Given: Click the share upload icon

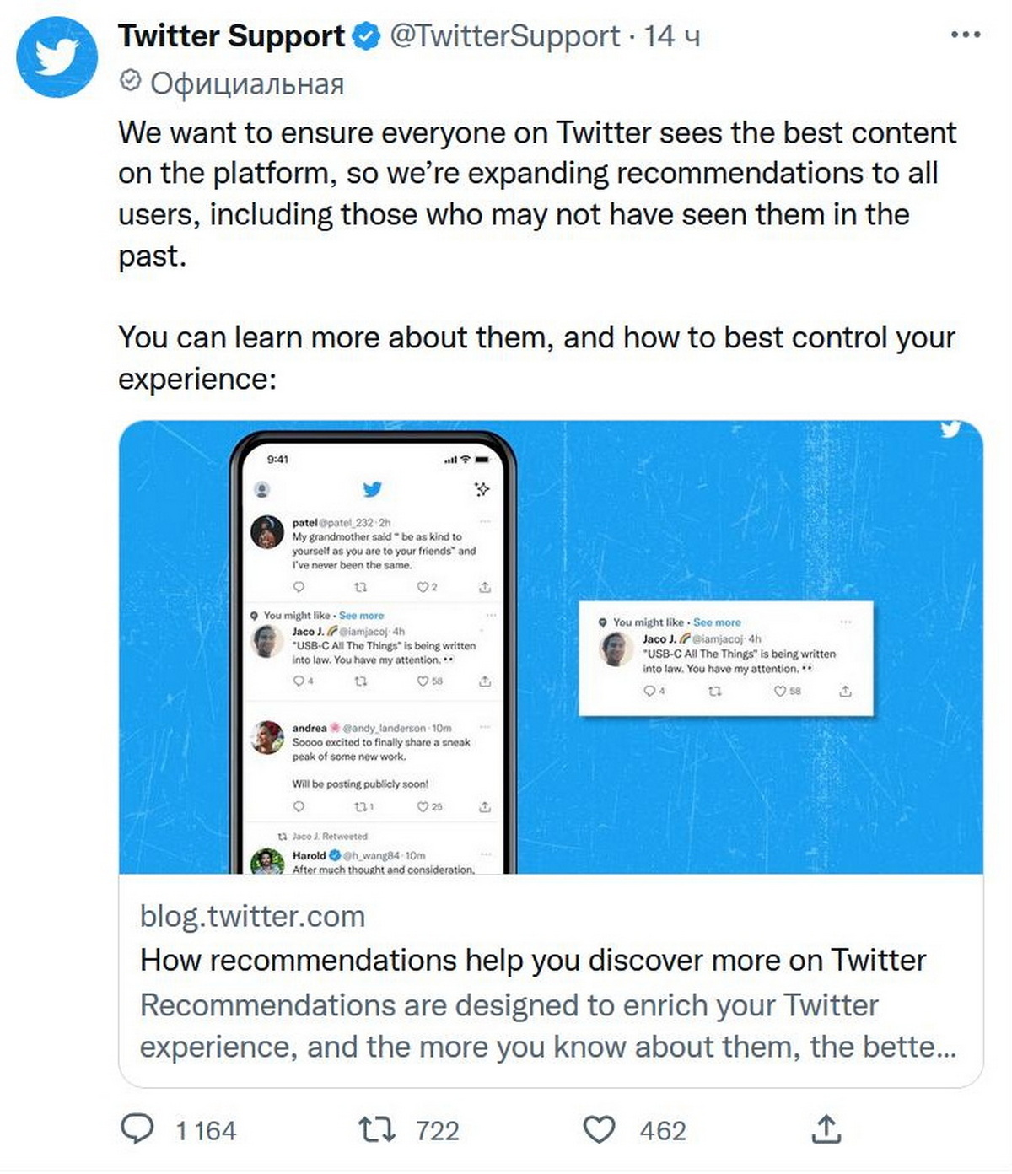Looking at the screenshot, I should click(x=826, y=1129).
